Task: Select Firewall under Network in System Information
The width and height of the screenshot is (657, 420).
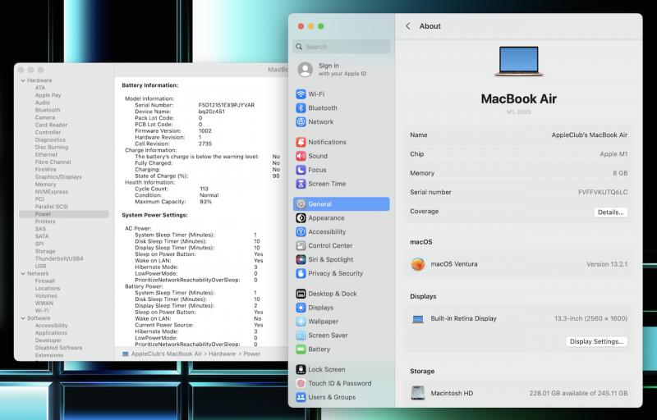Action: tap(45, 281)
